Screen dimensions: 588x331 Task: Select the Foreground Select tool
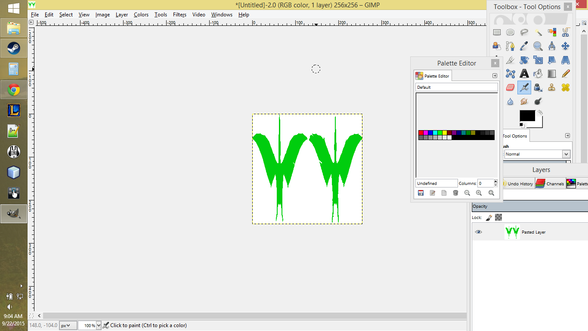[497, 46]
